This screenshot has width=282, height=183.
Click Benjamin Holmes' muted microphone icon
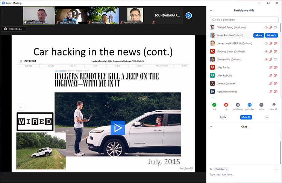(271, 91)
